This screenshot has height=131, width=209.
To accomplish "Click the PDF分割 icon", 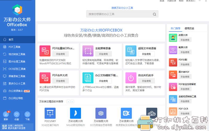I will (x=173, y=62).
